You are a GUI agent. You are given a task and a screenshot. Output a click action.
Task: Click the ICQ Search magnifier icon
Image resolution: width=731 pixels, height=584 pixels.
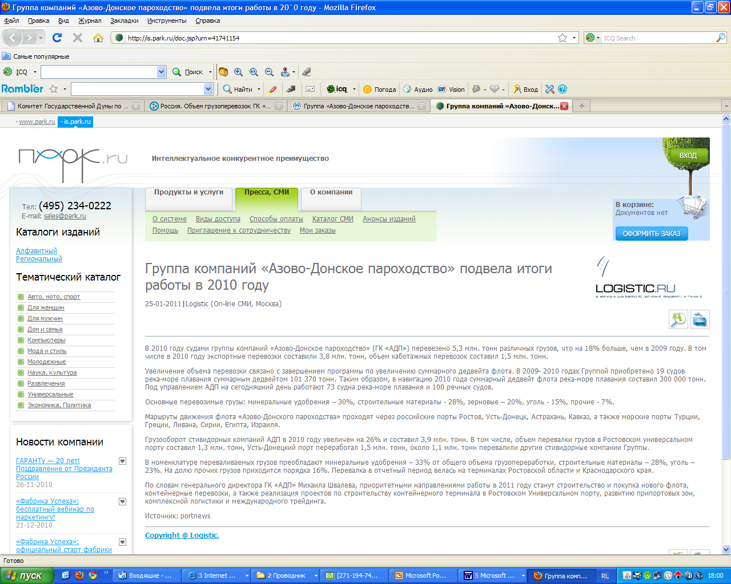(x=721, y=38)
